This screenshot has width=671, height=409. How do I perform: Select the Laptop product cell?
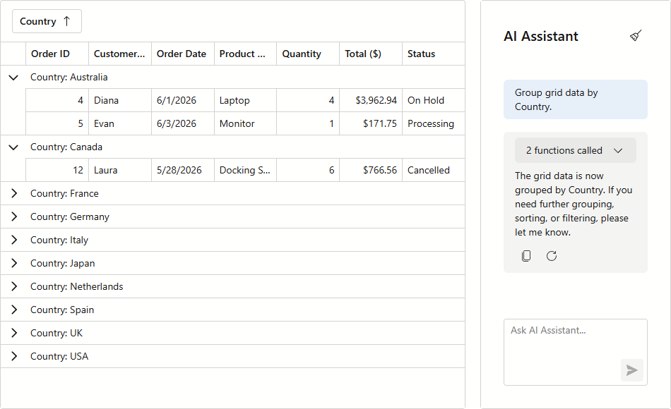[246, 100]
